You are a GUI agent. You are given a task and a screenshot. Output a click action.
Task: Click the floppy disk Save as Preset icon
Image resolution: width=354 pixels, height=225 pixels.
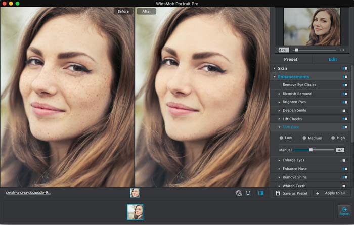coord(278,193)
